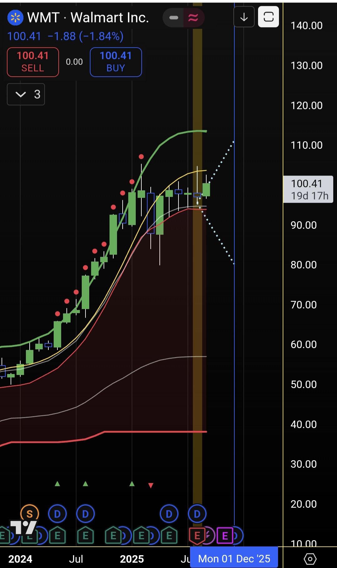Click the Jul time axis label
The width and height of the screenshot is (337, 568).
click(x=76, y=559)
